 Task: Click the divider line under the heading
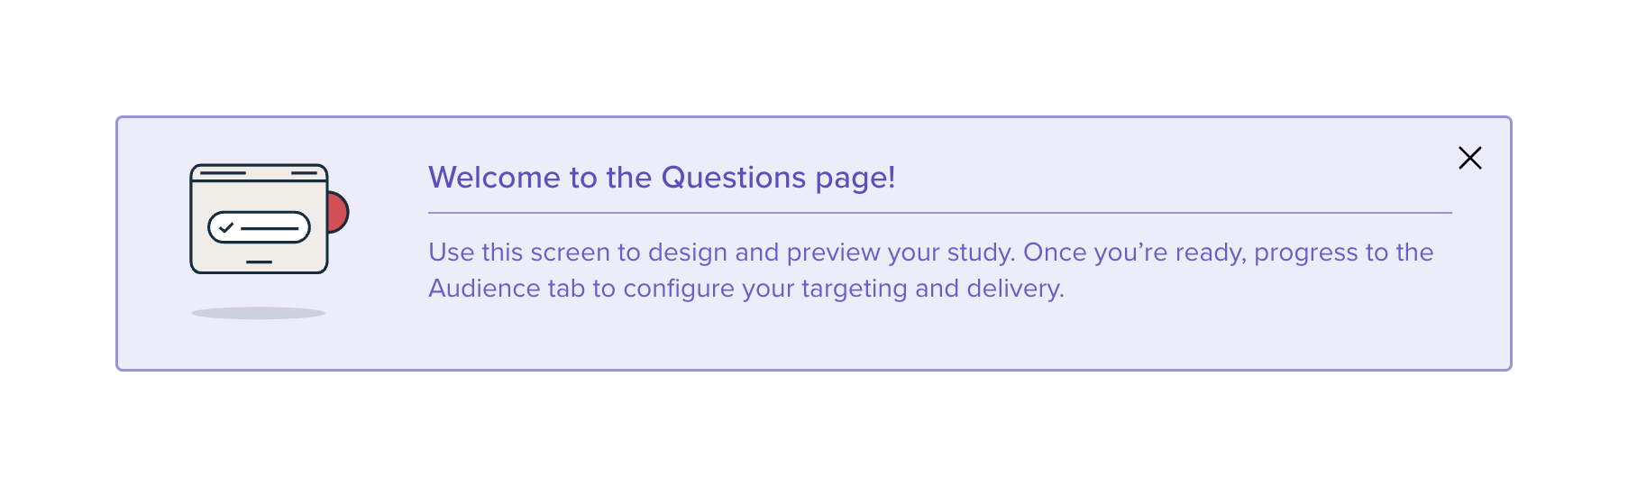[x=939, y=213]
